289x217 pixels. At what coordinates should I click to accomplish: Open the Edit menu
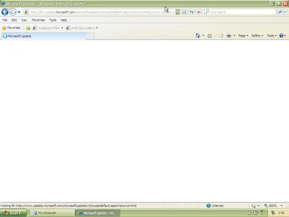point(14,20)
